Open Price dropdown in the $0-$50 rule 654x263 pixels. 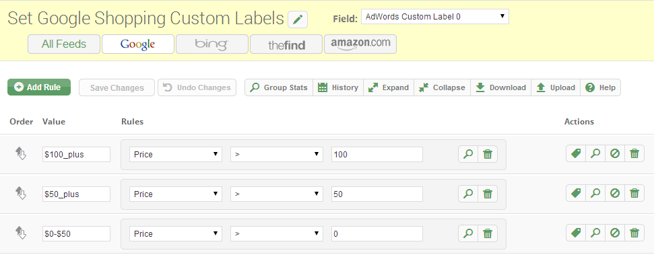pos(176,233)
